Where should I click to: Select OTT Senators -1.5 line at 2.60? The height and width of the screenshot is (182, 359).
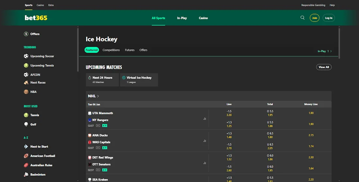tap(229, 169)
